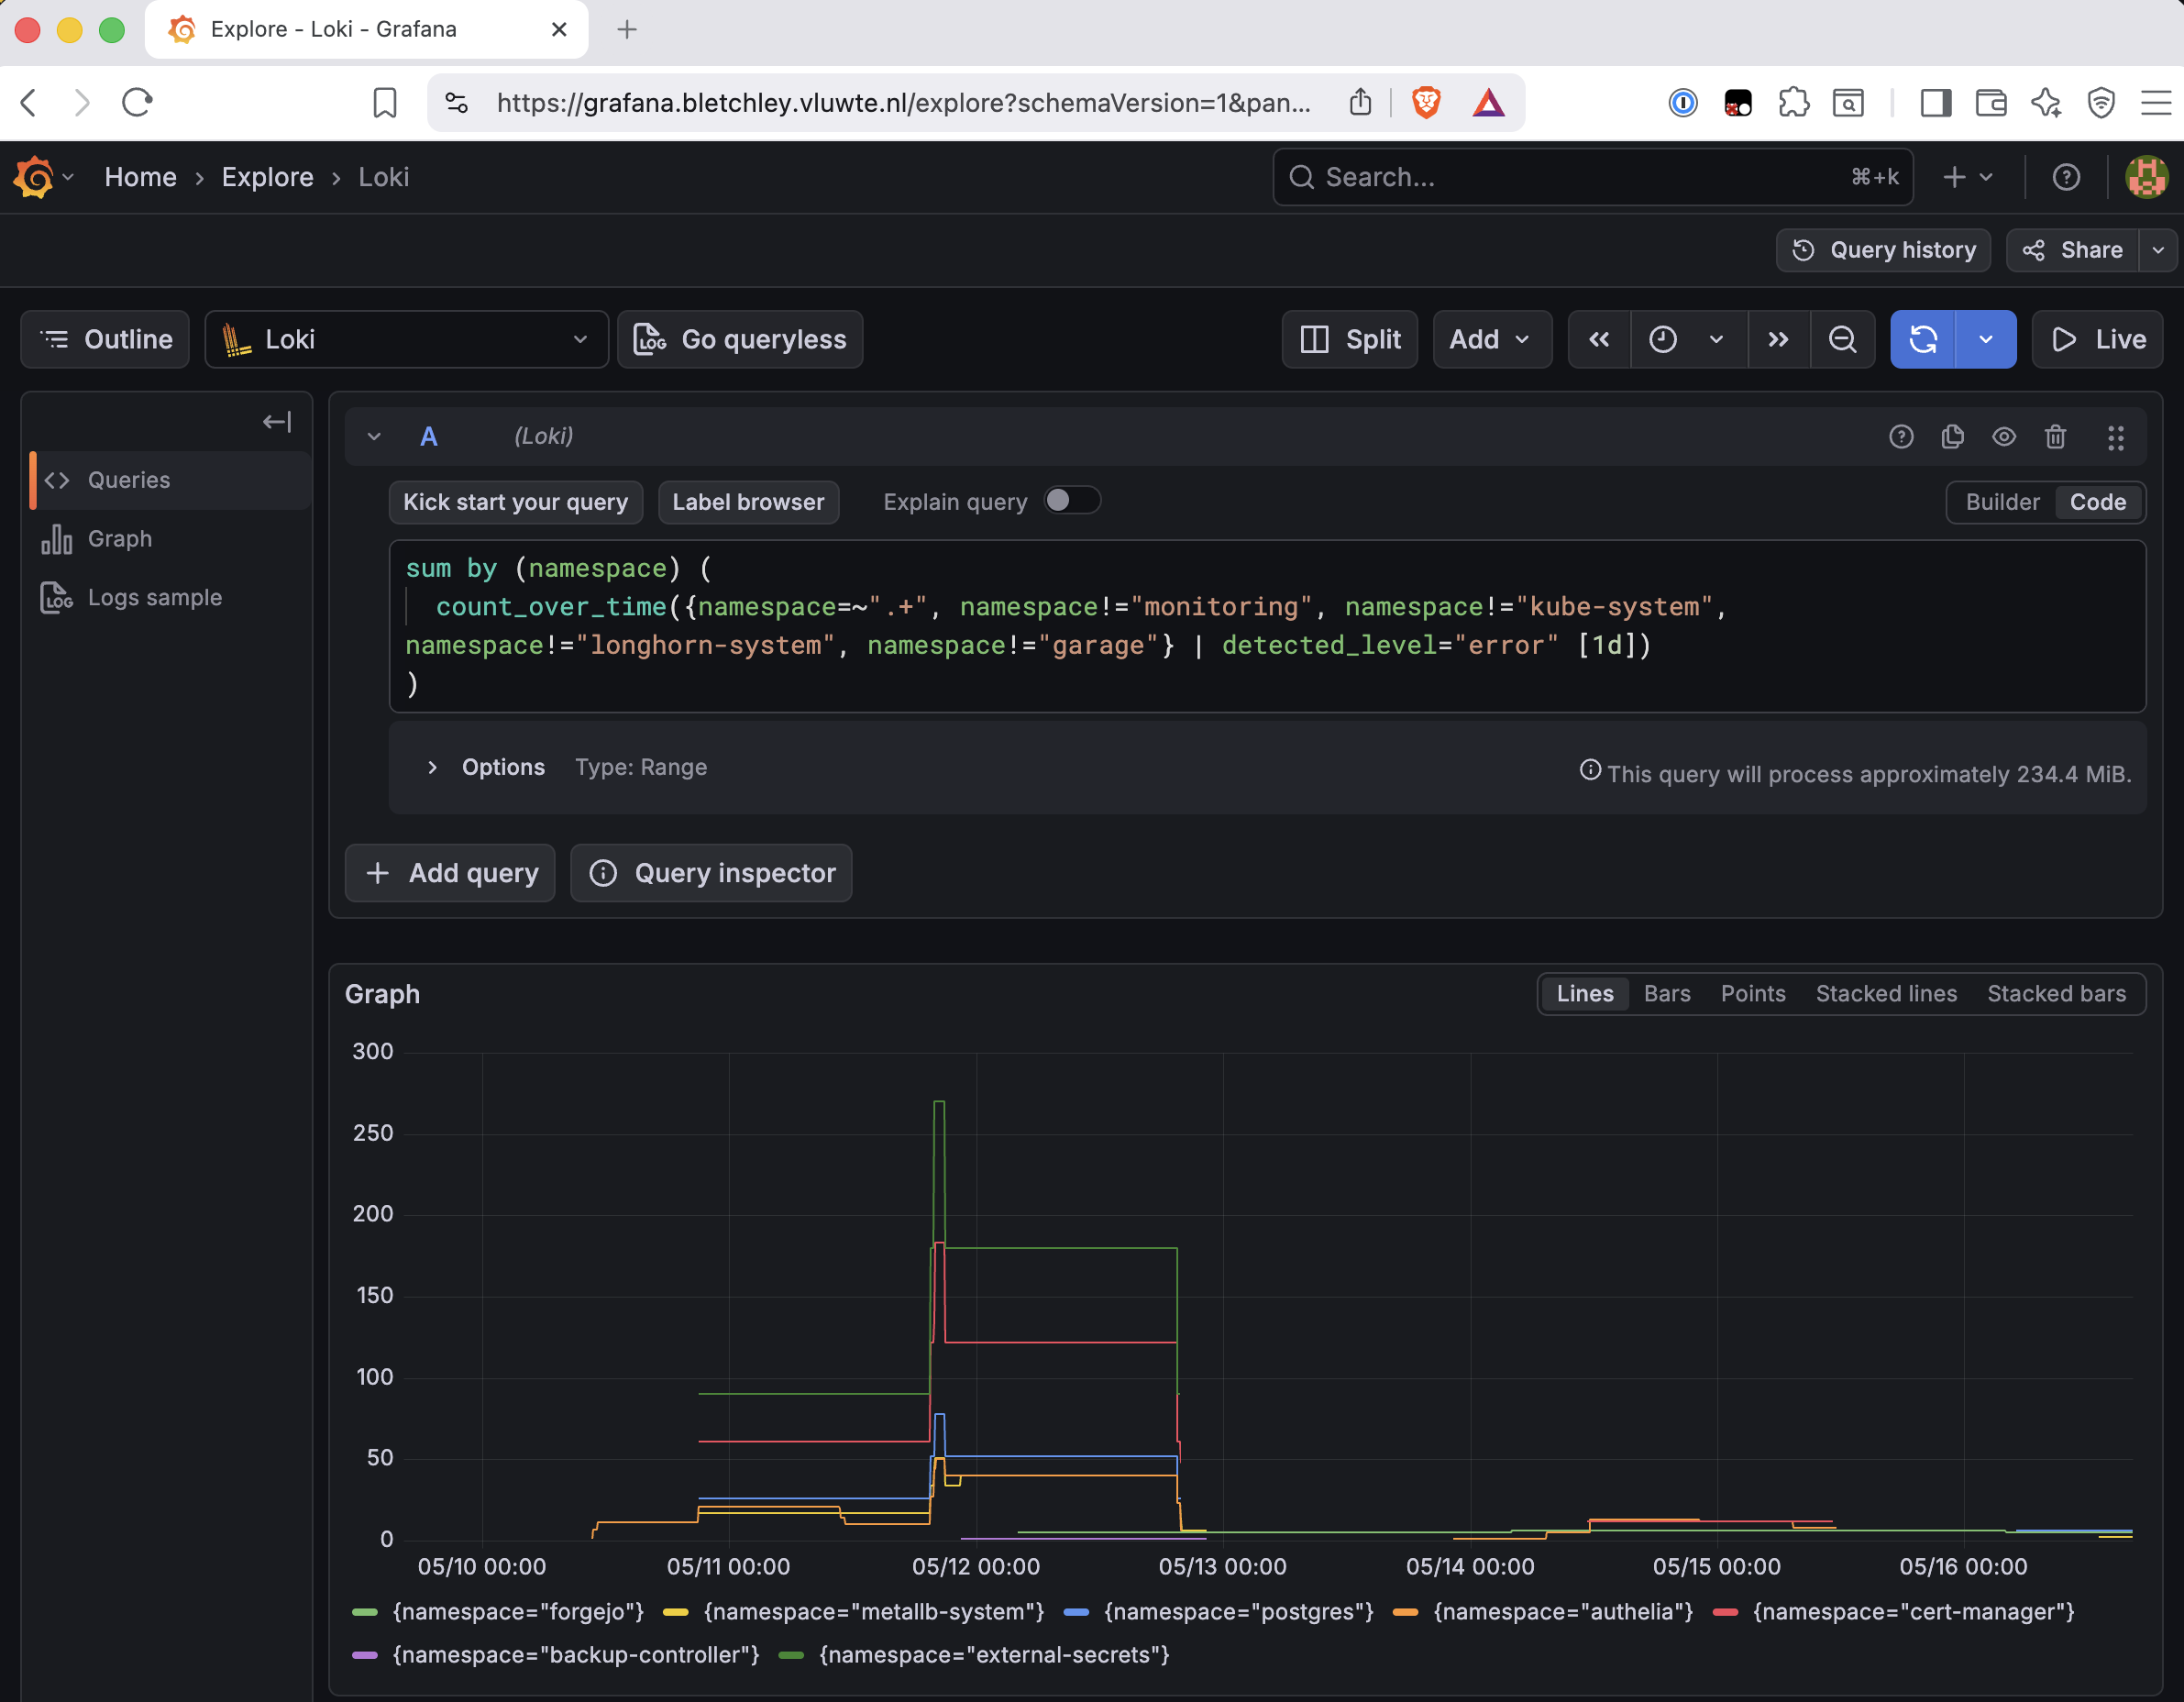Select the Bars graph style
The image size is (2184, 1702).
tap(1667, 993)
